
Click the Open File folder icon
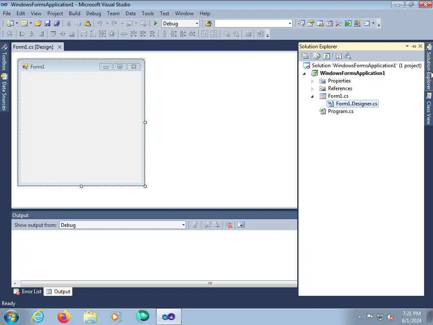[x=38, y=24]
